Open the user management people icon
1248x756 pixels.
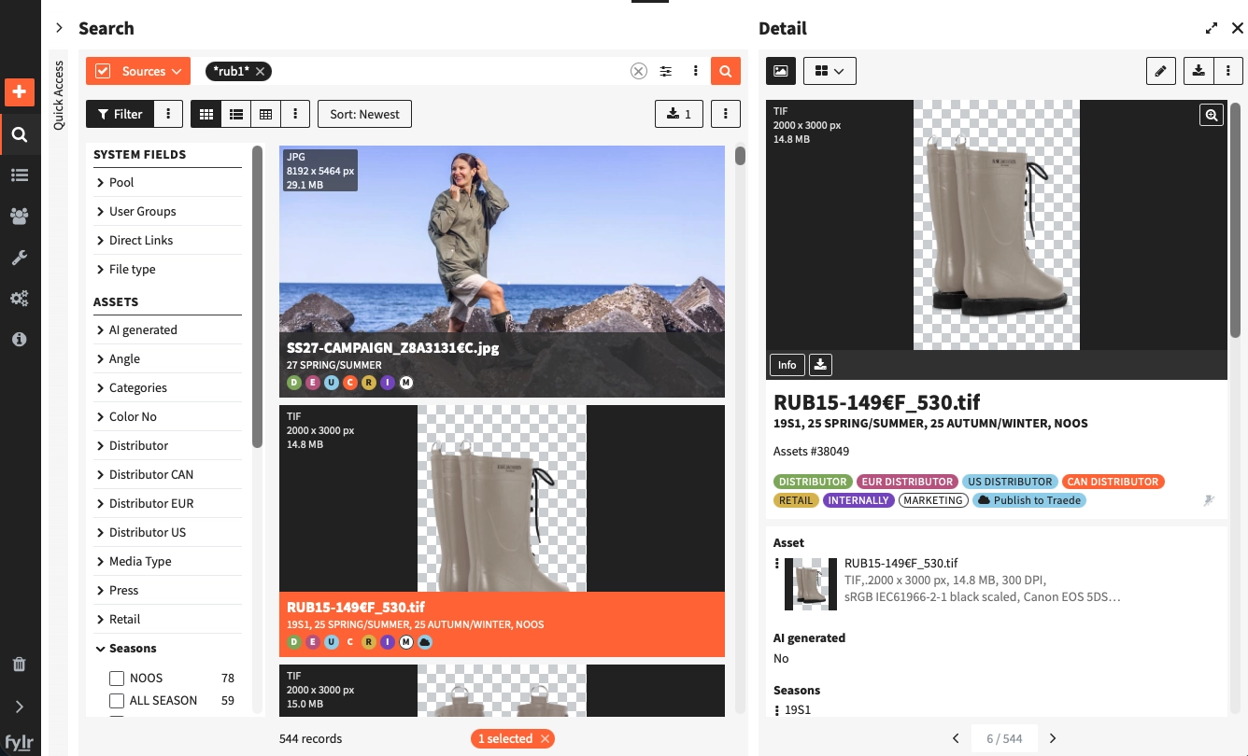point(19,216)
